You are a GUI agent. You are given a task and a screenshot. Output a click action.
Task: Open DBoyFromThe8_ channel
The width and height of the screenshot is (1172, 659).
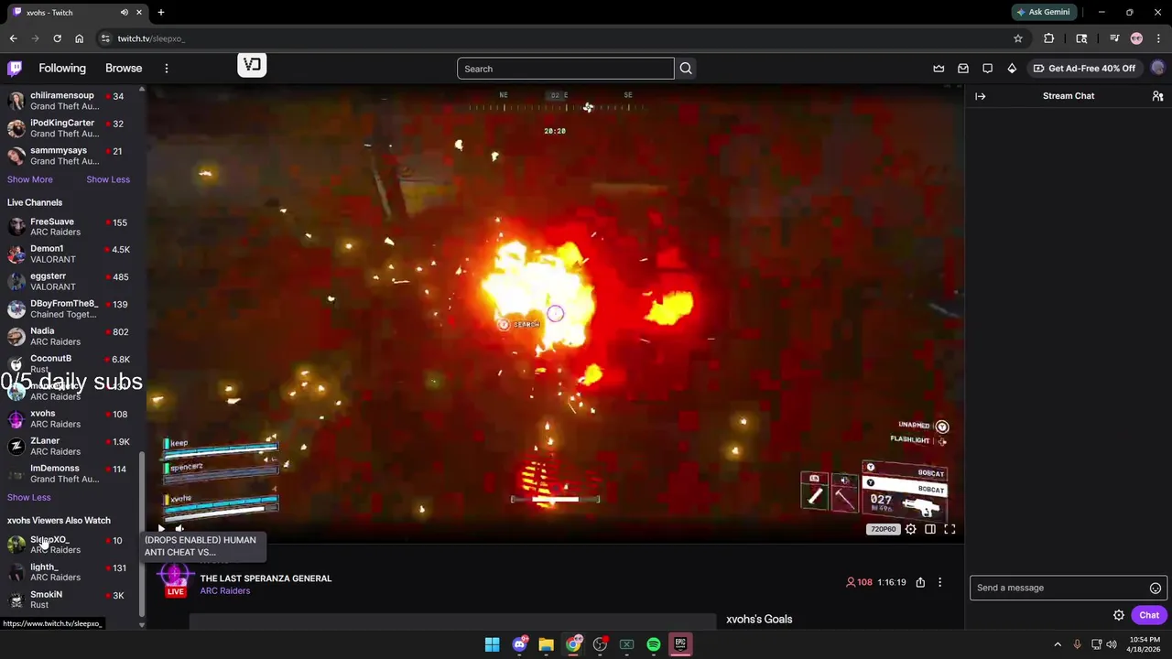71,309
